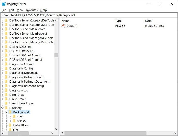The height and width of the screenshot is (136, 178).
Task: Click the Registry Editor app icon
Action: point(4,4)
